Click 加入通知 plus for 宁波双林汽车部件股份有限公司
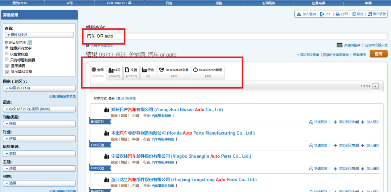 pyautogui.click(x=362, y=169)
